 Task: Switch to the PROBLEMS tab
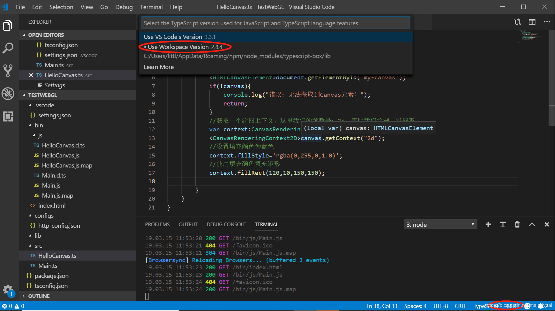[157, 224]
